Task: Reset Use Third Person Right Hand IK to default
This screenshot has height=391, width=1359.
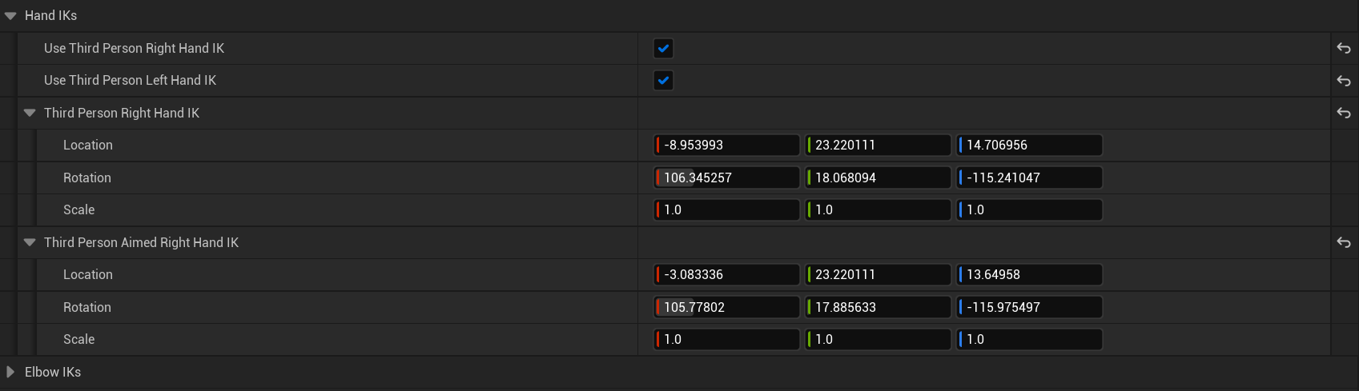Action: click(x=1344, y=49)
